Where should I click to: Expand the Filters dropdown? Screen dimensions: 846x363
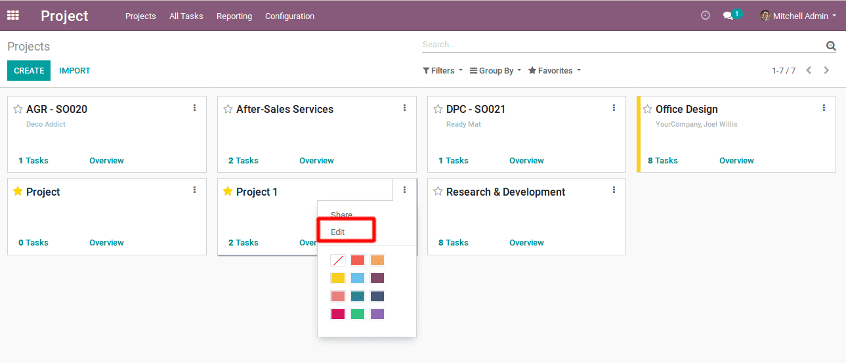coord(443,70)
